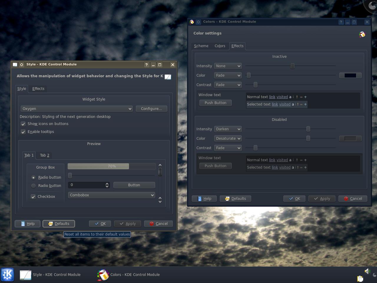This screenshot has width=377, height=283.
Task: Close the Colors window
Action: (367, 22)
